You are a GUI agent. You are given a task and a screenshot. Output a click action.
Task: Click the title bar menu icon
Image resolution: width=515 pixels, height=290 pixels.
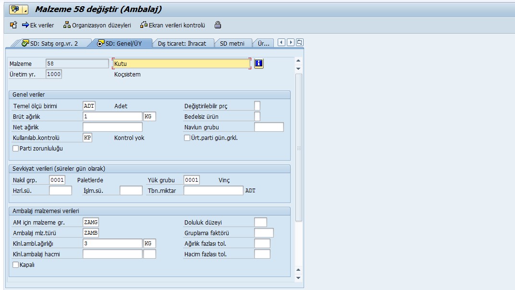click(18, 9)
